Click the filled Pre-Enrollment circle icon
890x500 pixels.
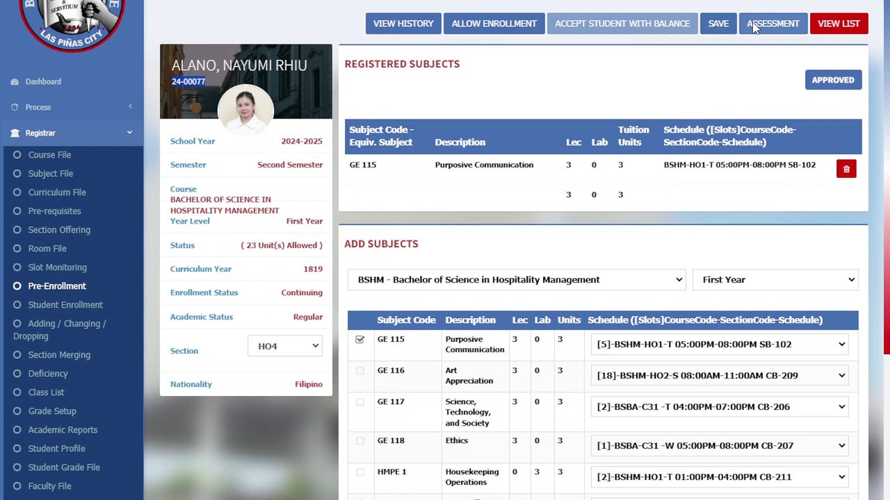[x=17, y=286]
